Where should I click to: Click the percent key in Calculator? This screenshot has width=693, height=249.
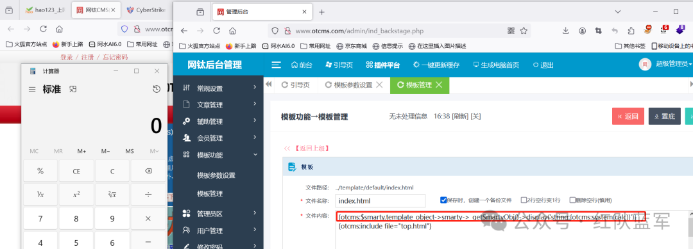pyautogui.click(x=40, y=171)
